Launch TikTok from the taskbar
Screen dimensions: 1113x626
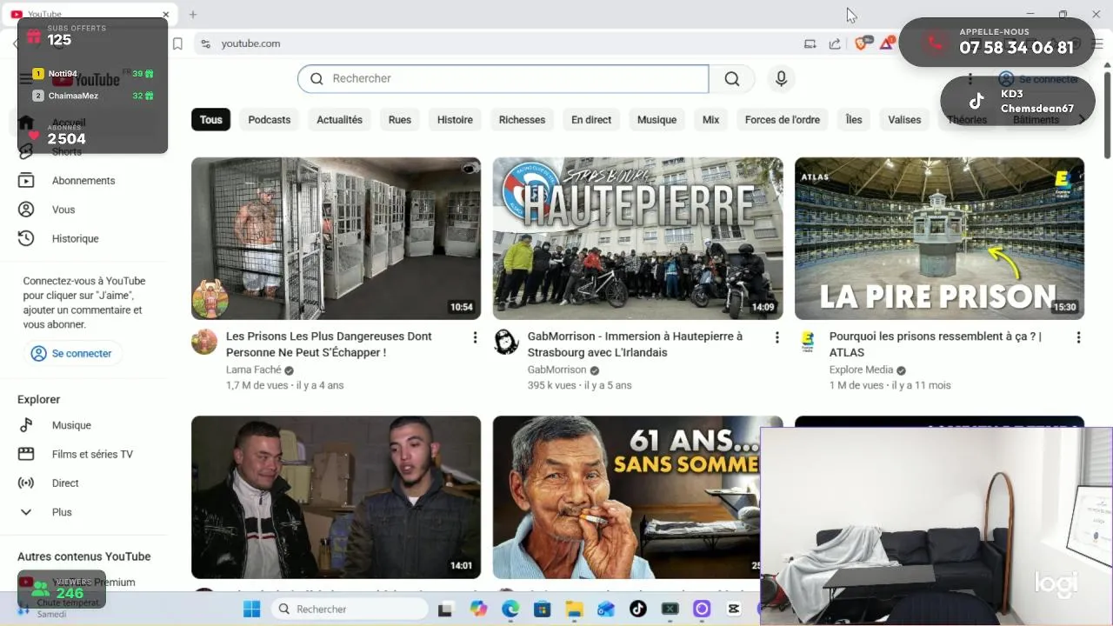tap(638, 609)
